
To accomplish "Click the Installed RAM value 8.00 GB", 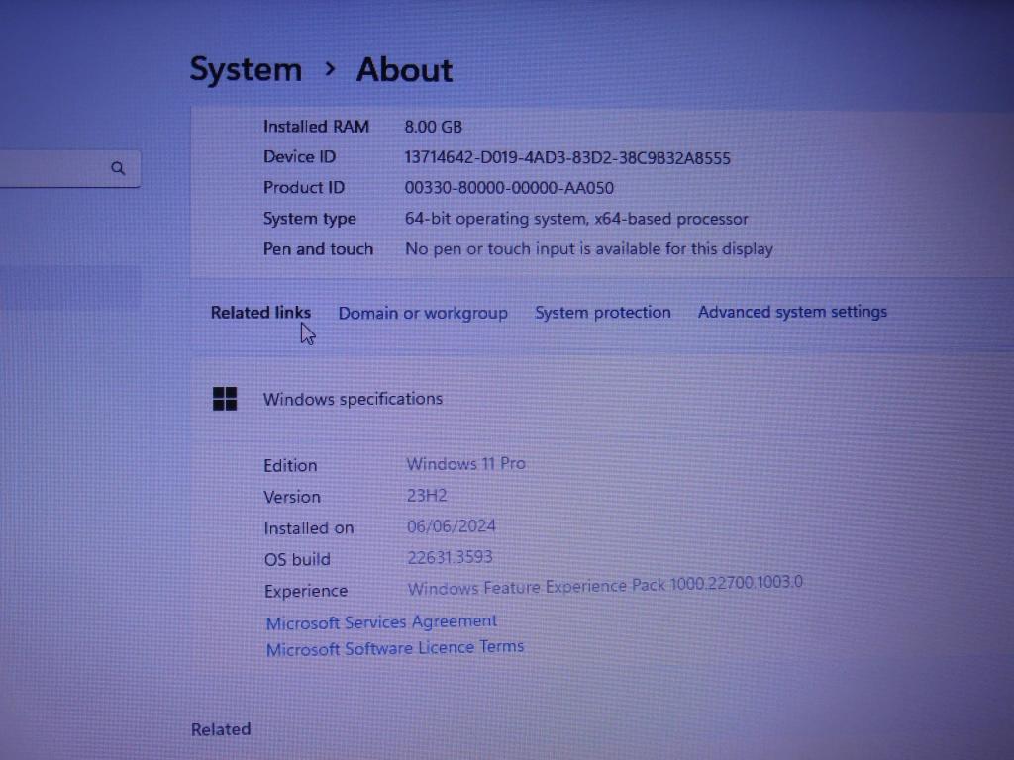I will tap(433, 127).
